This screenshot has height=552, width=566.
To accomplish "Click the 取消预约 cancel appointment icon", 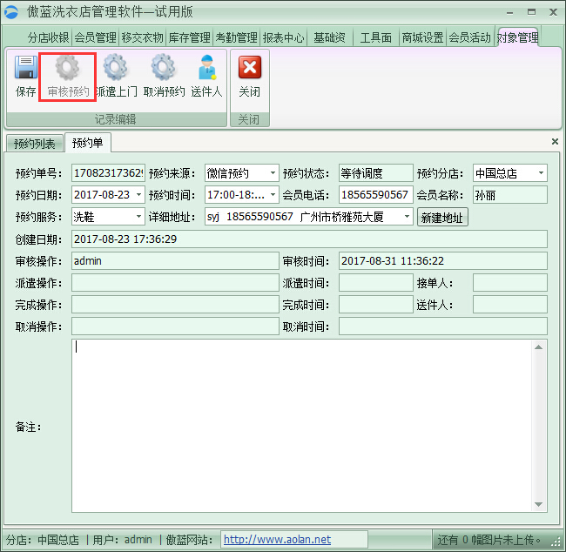I will coord(163,68).
